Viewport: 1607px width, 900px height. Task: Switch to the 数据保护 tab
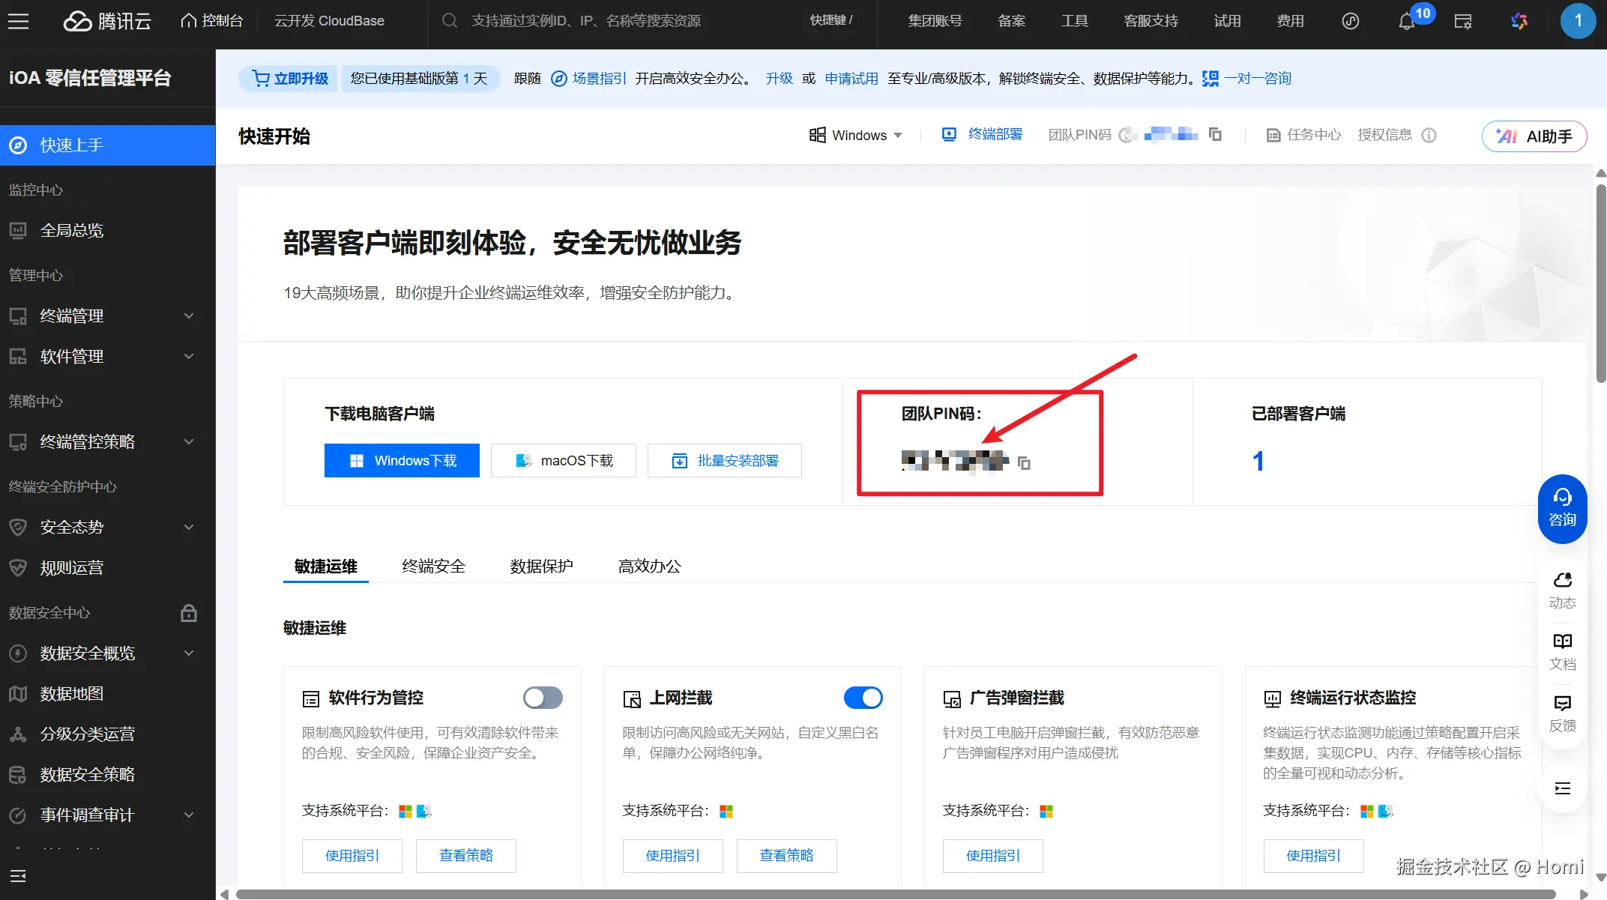pyautogui.click(x=541, y=567)
